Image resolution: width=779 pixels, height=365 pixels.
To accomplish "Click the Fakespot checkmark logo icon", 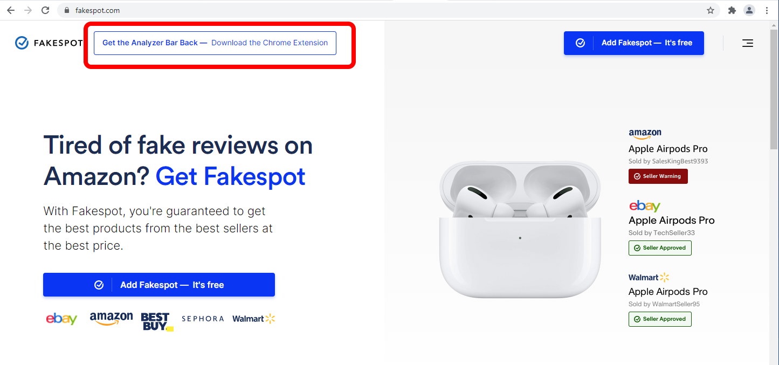I will tap(21, 43).
